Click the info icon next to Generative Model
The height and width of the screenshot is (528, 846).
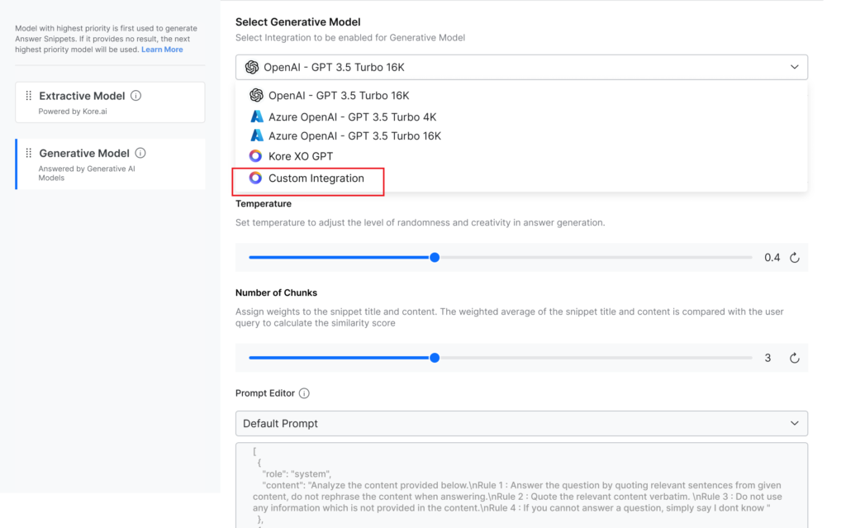point(140,153)
